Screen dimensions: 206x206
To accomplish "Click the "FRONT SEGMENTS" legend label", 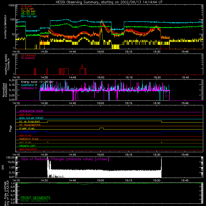I will coord(36,198).
